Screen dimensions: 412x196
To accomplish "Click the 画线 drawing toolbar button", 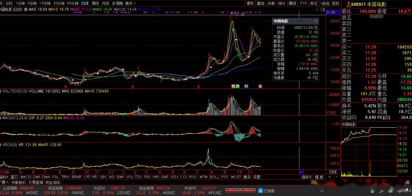I will [x=293, y=3].
